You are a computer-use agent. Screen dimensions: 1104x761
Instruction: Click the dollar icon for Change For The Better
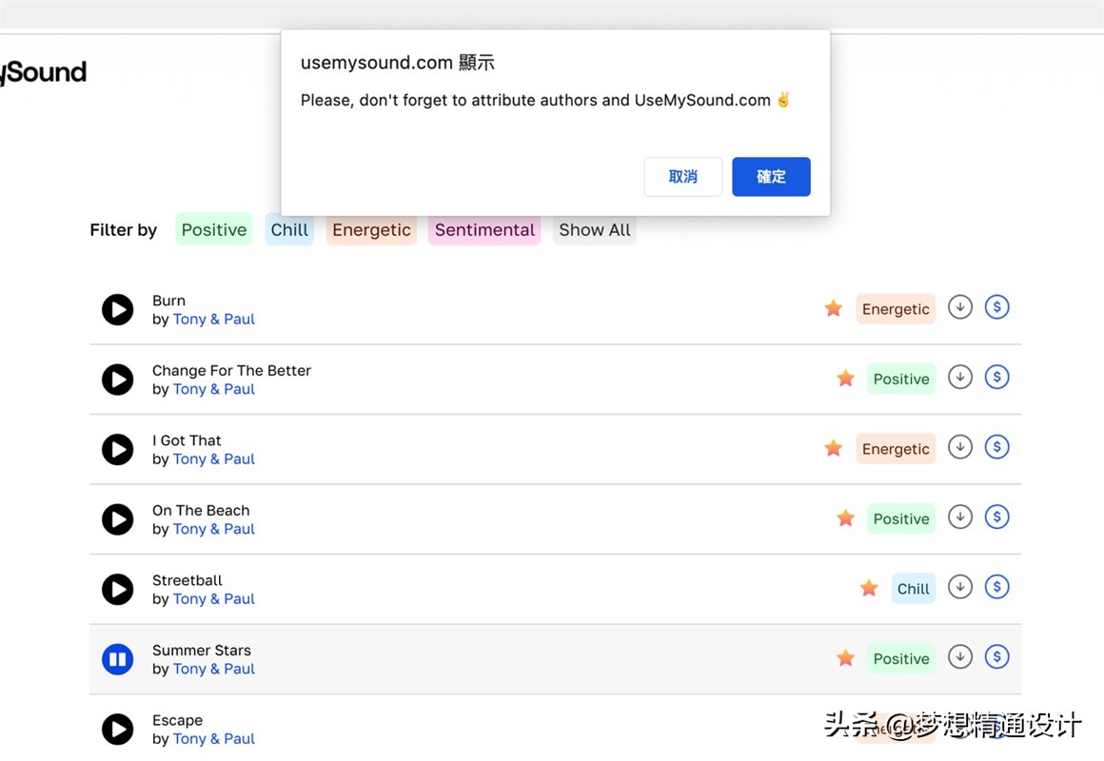click(996, 378)
